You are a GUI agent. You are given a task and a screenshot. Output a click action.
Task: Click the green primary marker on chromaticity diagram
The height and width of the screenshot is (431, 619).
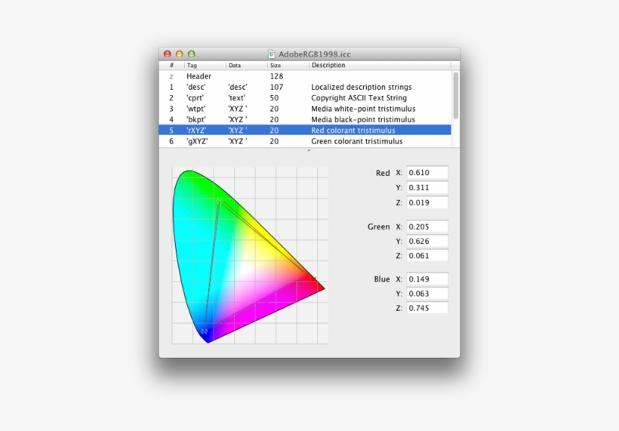pyautogui.click(x=220, y=201)
